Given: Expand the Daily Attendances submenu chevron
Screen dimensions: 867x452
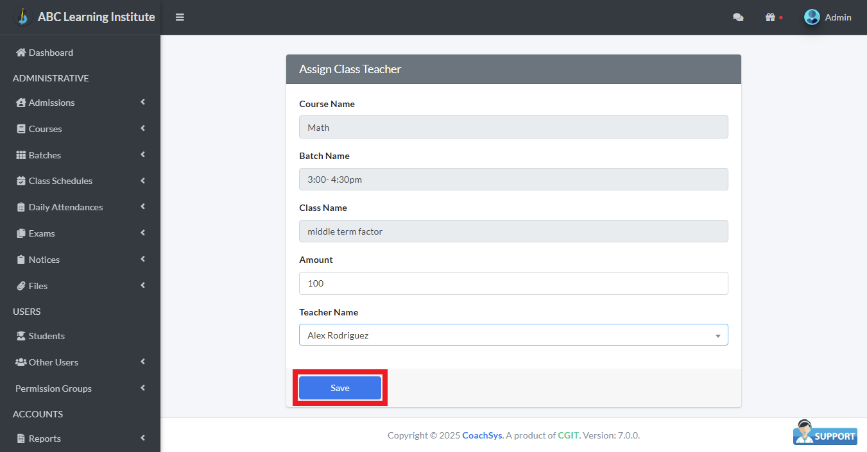Looking at the screenshot, I should coord(142,206).
